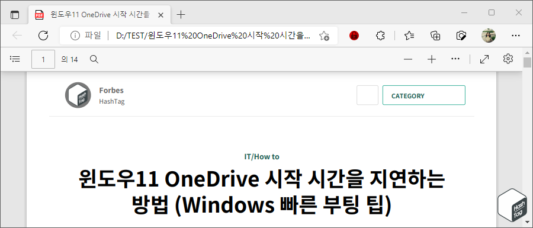Close the 윈도우11 OneDrive tab
The image size is (533, 228).
[x=161, y=15]
